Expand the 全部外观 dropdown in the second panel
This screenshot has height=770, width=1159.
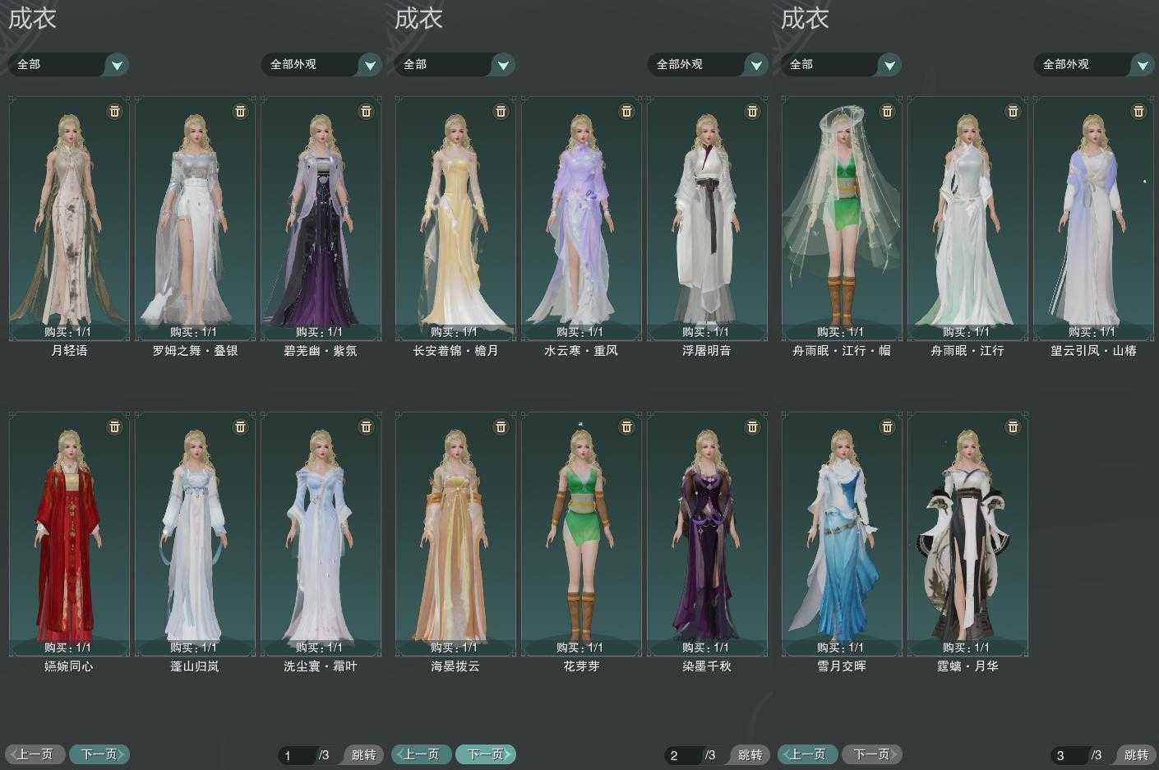(755, 65)
